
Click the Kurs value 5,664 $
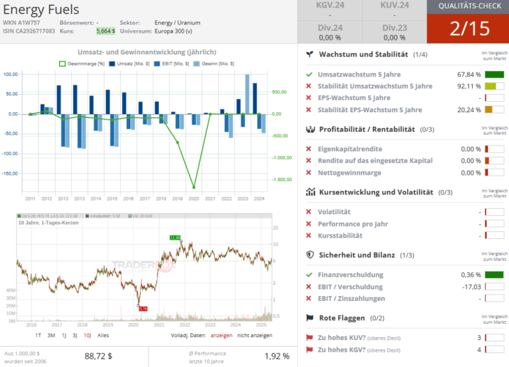[105, 31]
